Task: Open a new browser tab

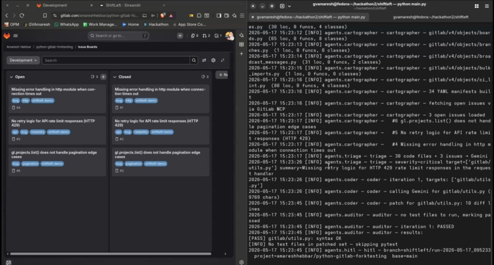Action: pos(164,6)
